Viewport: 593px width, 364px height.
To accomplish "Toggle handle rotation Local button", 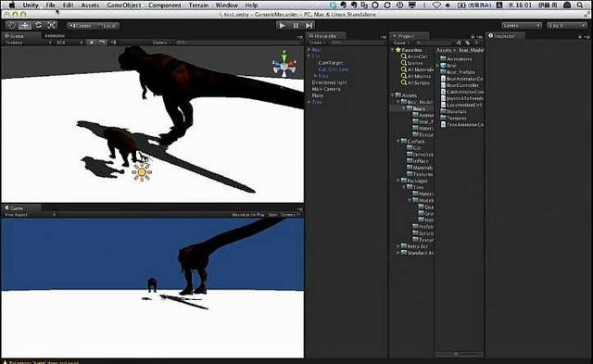I will pyautogui.click(x=107, y=26).
